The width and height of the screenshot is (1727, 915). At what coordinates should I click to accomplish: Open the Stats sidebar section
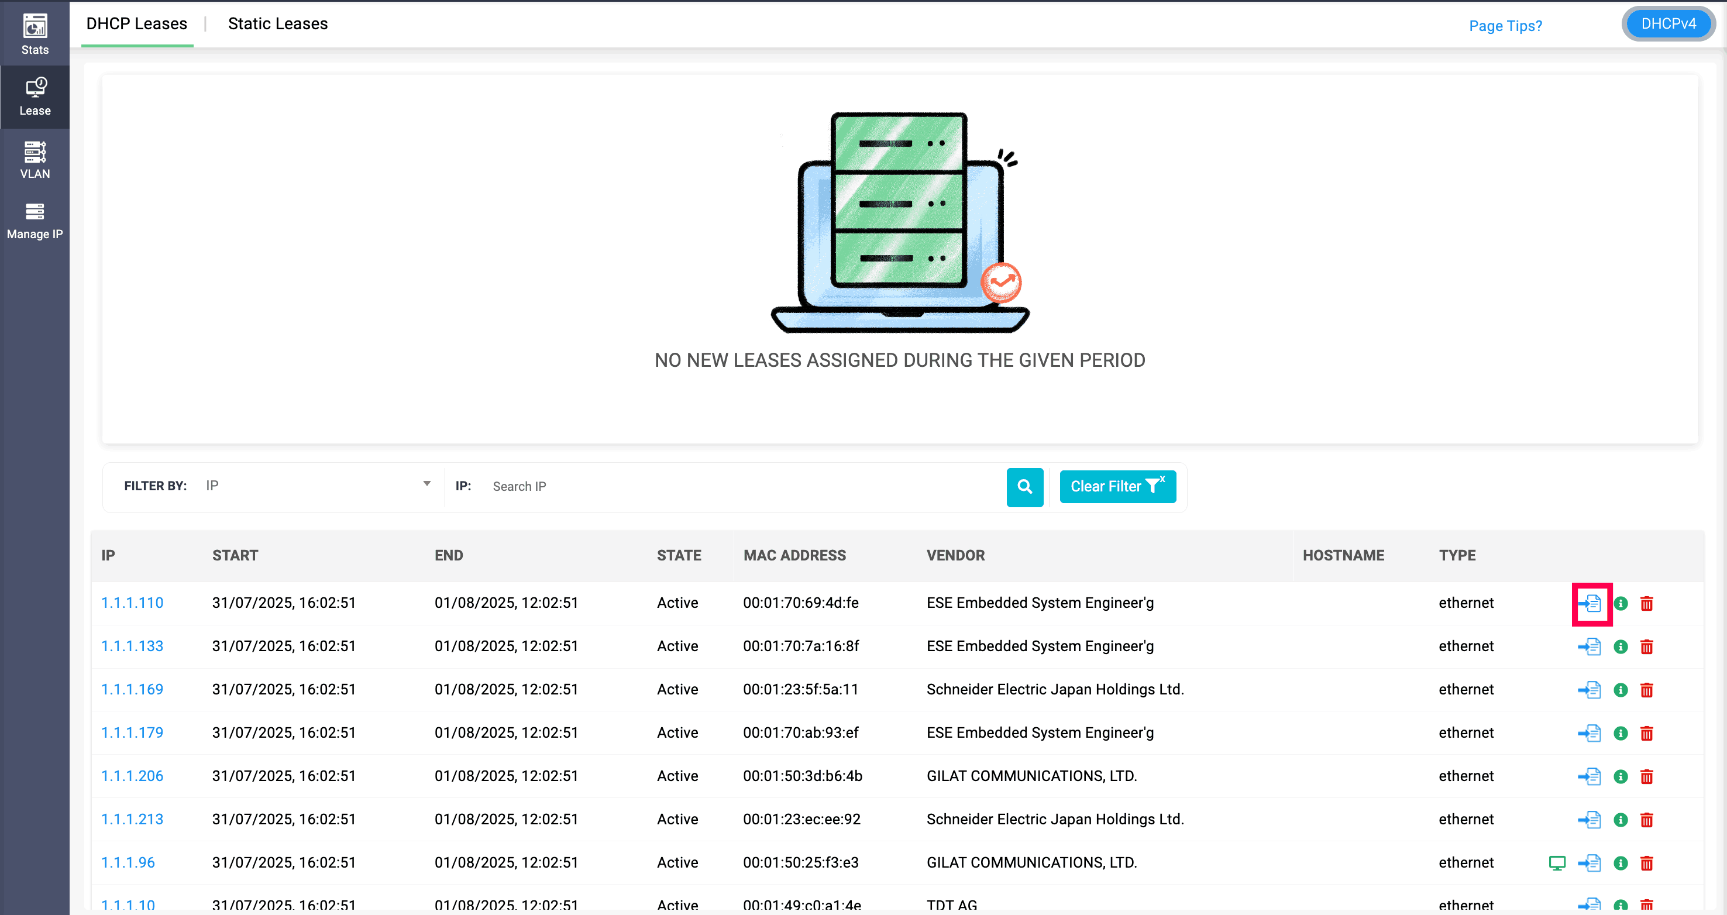(x=35, y=33)
